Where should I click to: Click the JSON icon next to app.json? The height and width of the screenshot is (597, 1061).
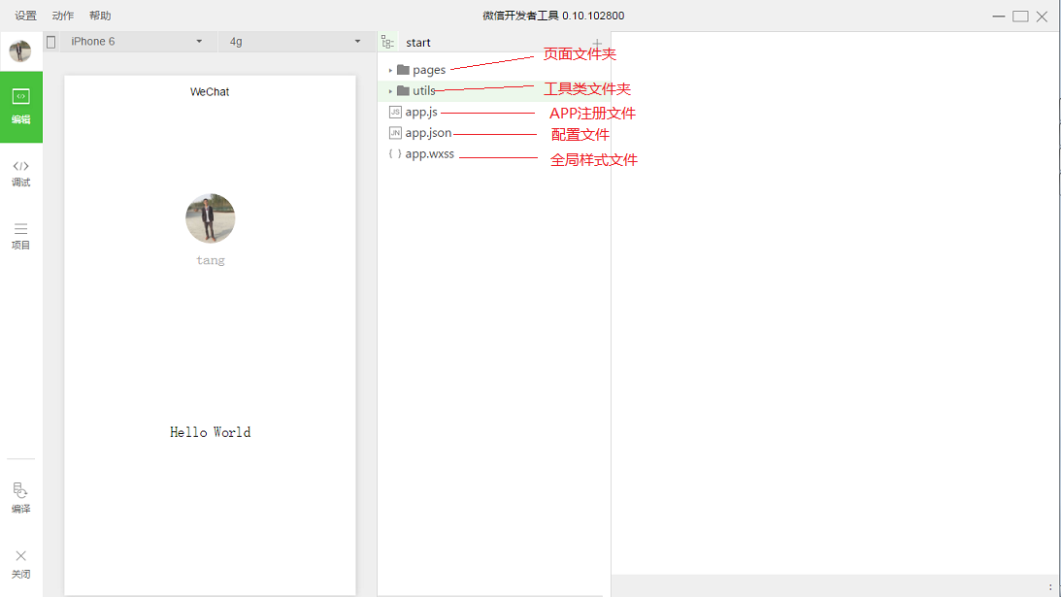(394, 132)
